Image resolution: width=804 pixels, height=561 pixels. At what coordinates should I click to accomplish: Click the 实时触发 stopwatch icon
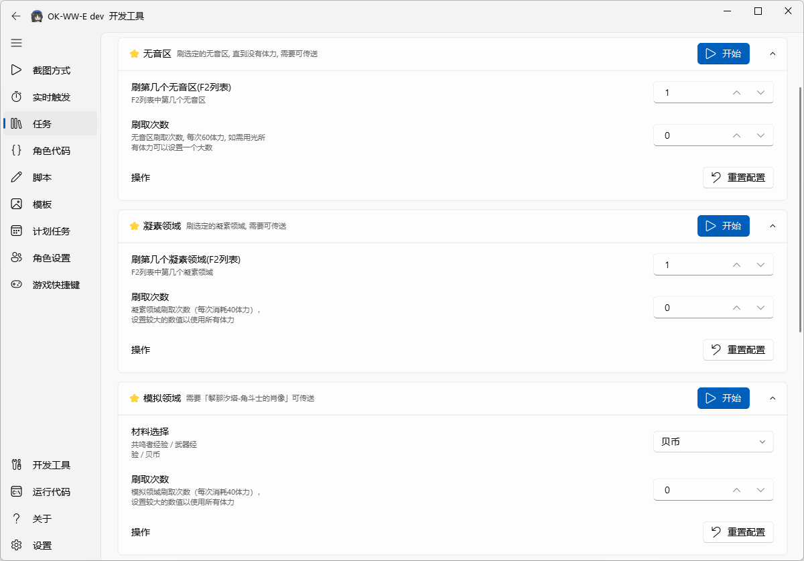tap(17, 97)
